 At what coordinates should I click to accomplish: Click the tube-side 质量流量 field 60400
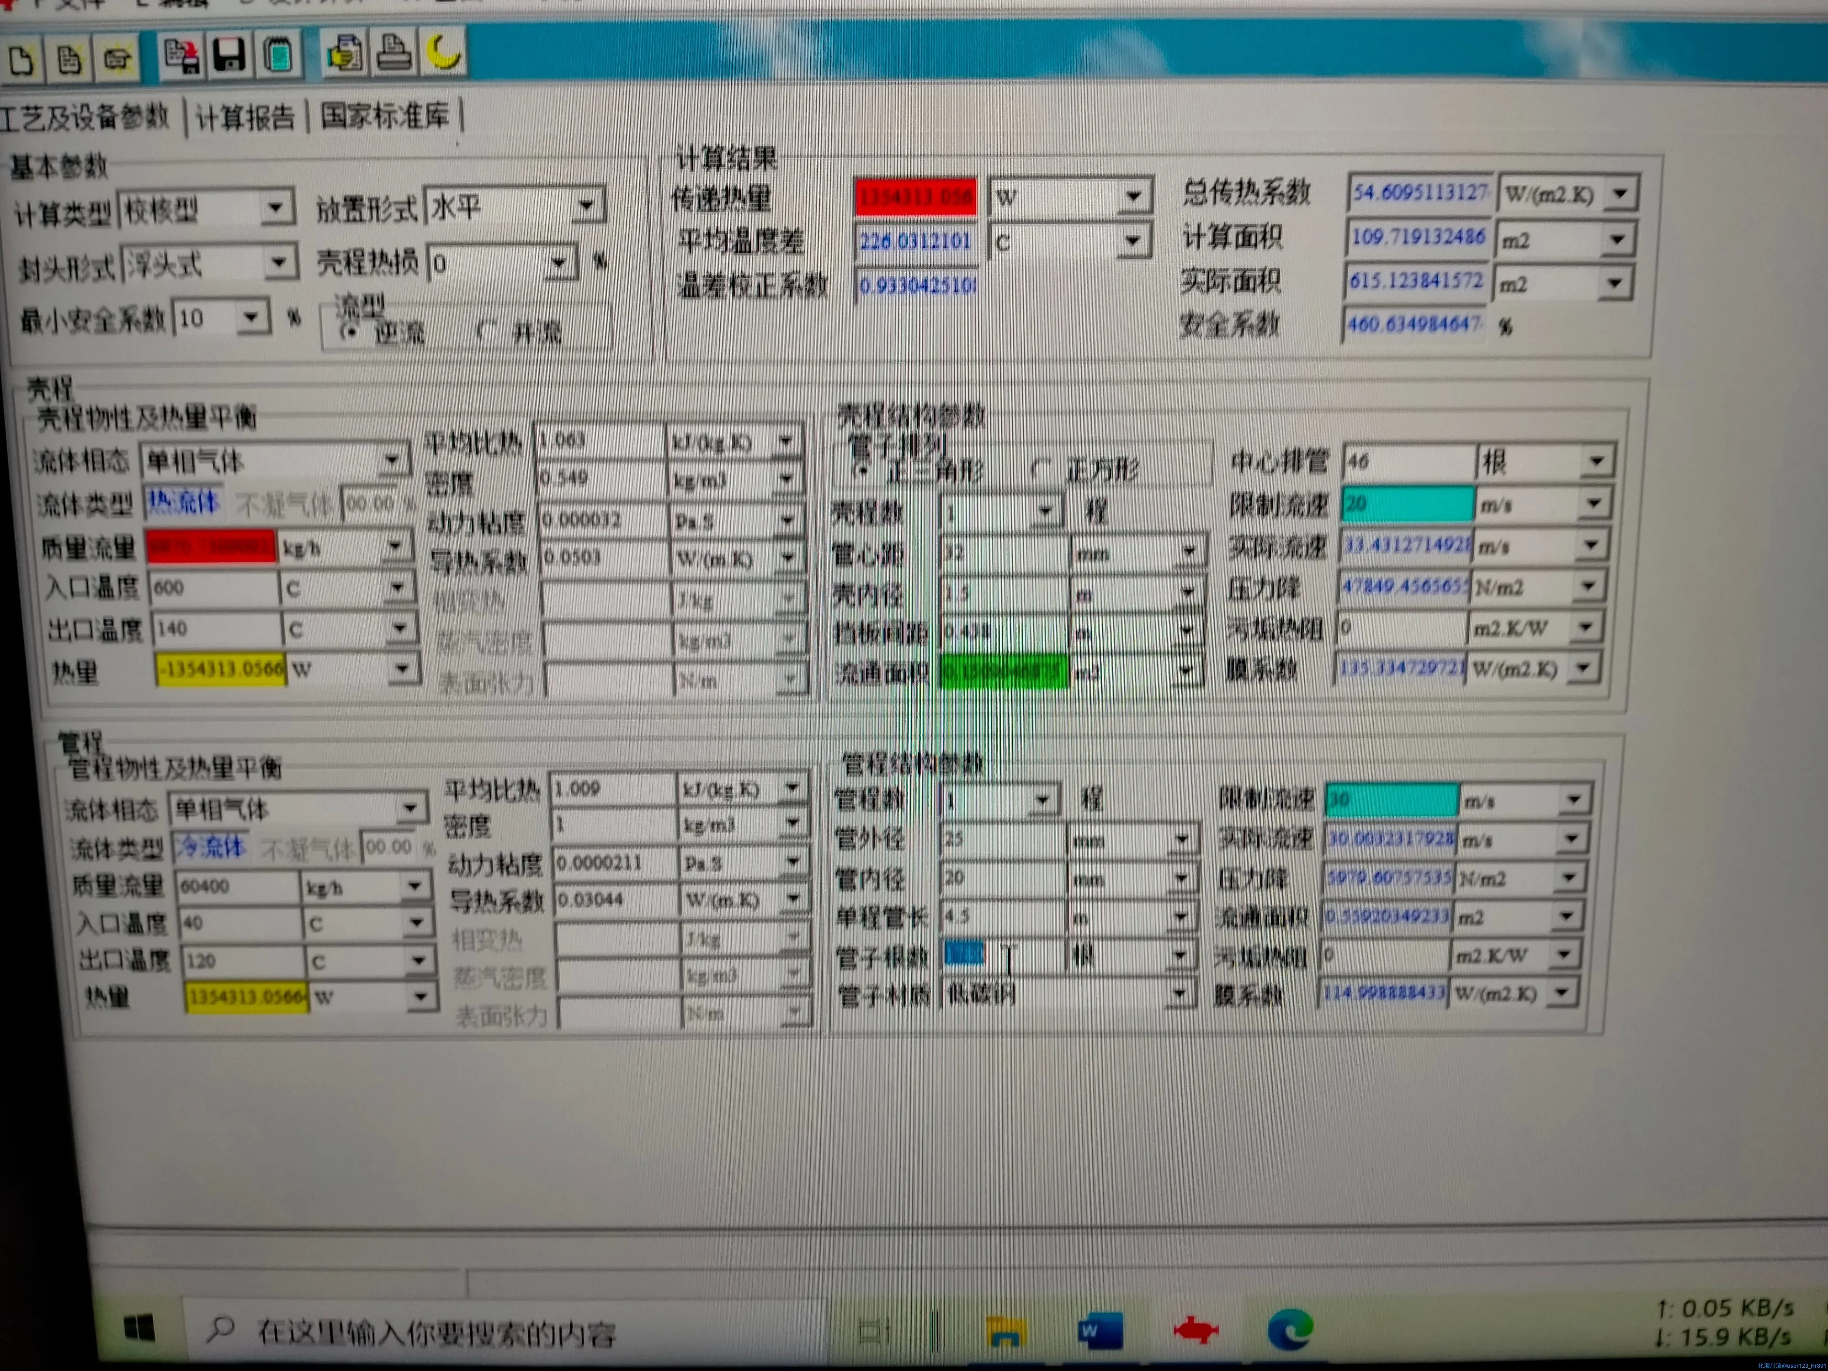point(239,886)
